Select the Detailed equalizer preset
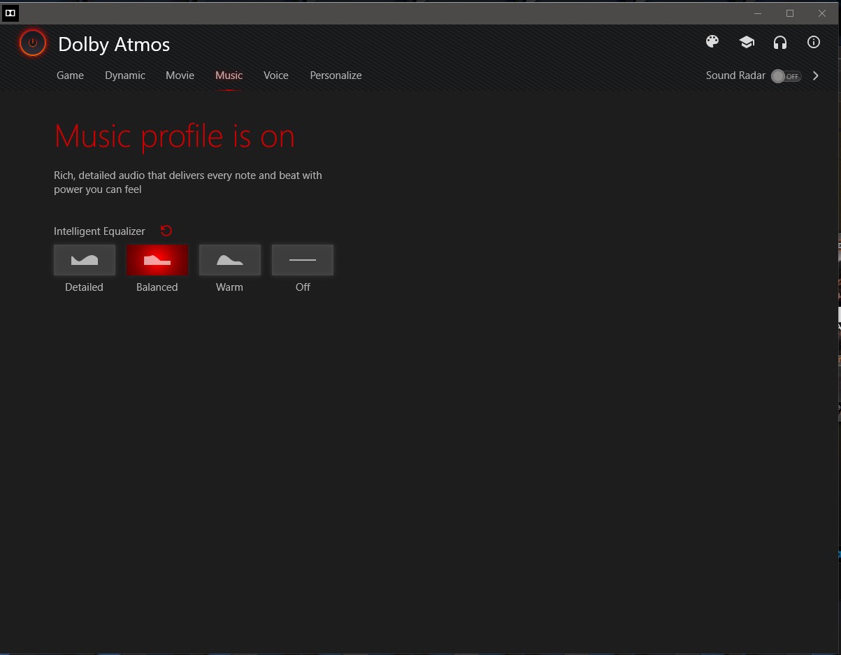841x655 pixels. [x=85, y=260]
